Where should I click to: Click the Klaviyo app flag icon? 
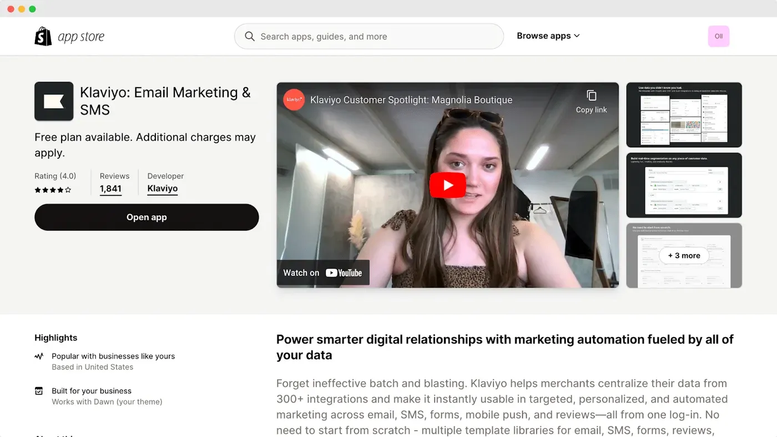54,101
